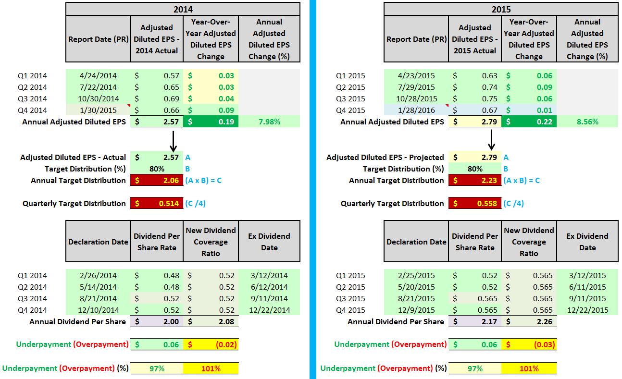
Task: Select the yellow 101% overpayment cell for 2015
Action: pos(529,368)
